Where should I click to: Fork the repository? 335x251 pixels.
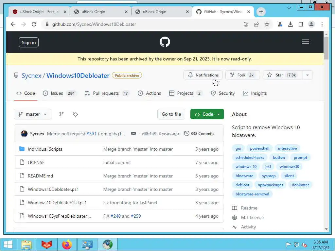tap(242, 75)
